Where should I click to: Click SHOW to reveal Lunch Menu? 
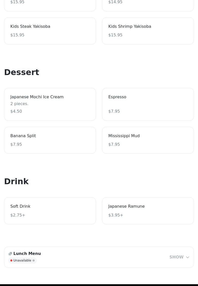click(x=176, y=257)
